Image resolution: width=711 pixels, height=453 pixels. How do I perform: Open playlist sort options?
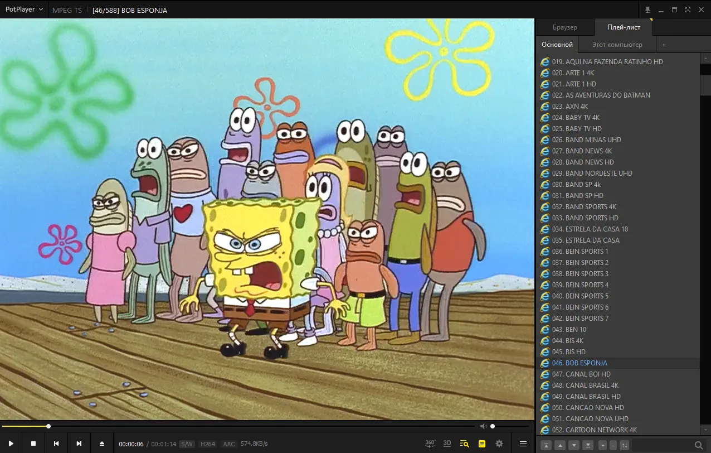coord(625,445)
